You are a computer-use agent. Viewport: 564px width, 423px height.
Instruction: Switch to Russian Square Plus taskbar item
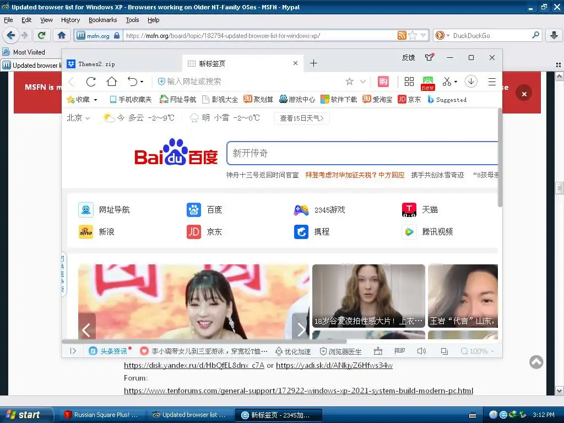(101, 415)
